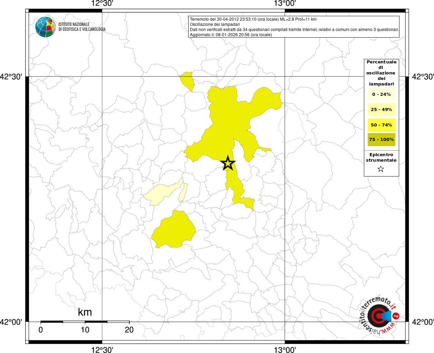Select the 0 - 24% legend swatch
This screenshot has height=353, width=434.
pos(382,94)
